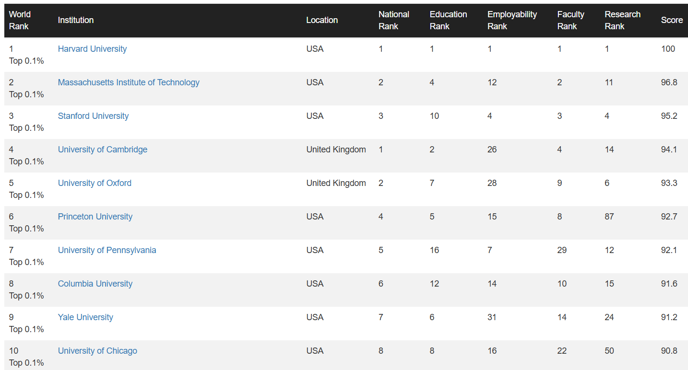This screenshot has width=688, height=370.
Task: Click the Faculty Rank column header
Action: pyautogui.click(x=570, y=20)
